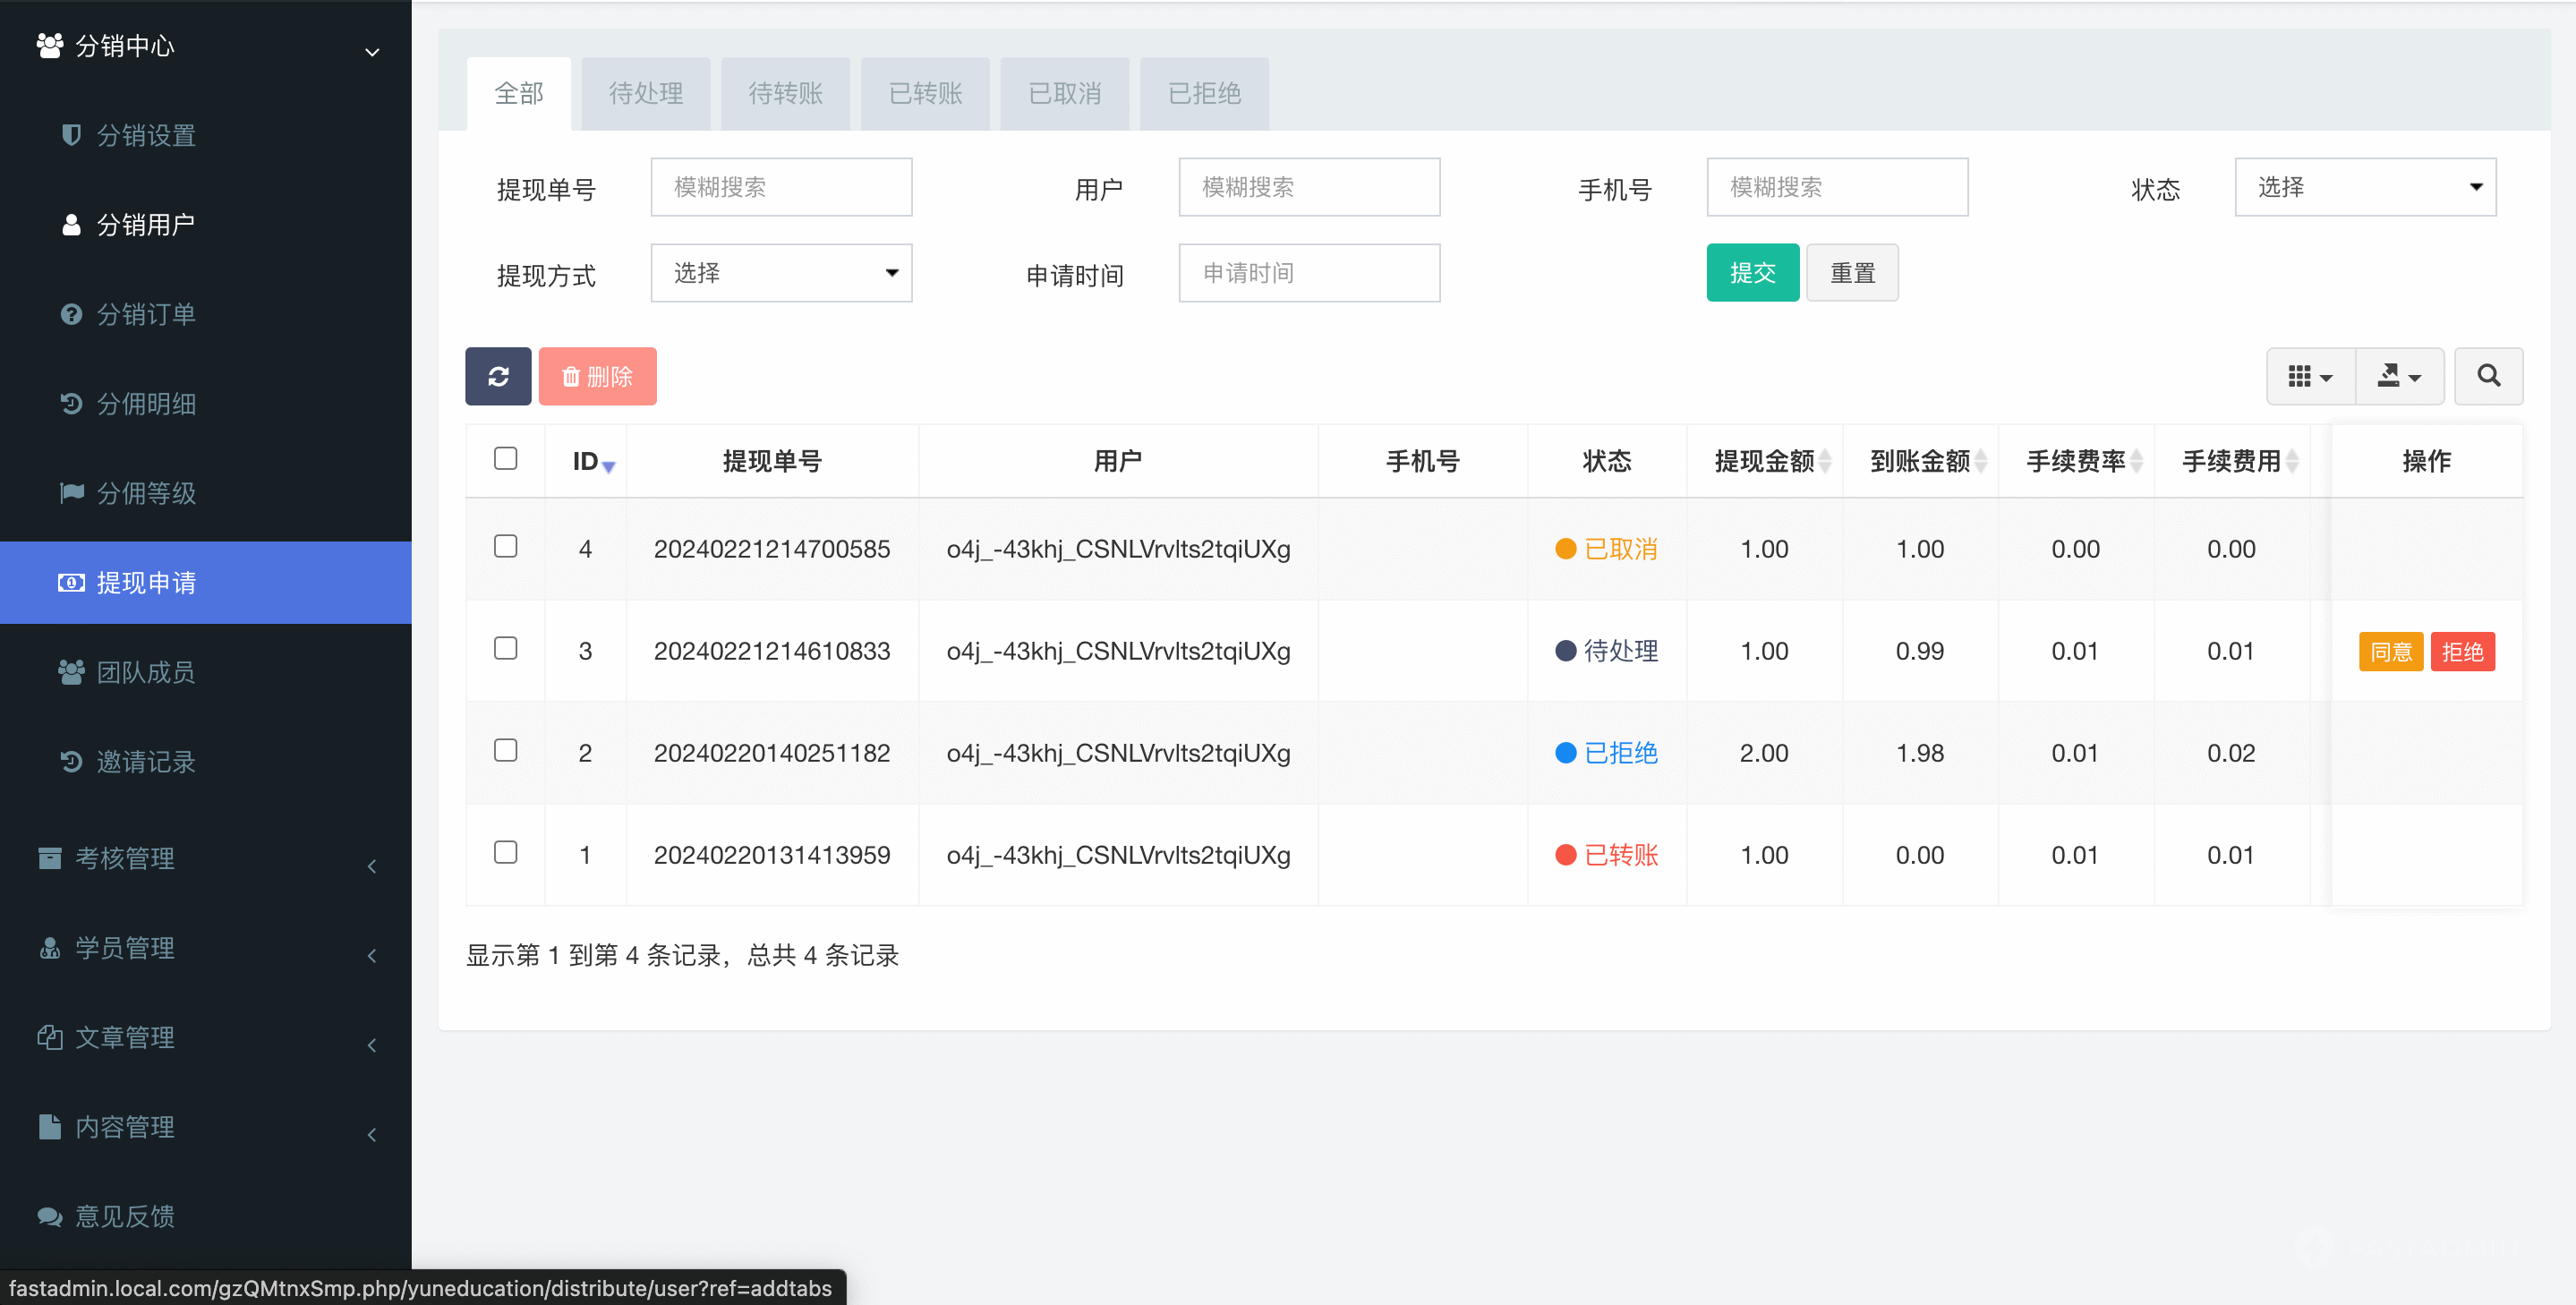2576x1305 pixels.
Task: Expand the 文章管理 menu chevron
Action: [x=372, y=1045]
